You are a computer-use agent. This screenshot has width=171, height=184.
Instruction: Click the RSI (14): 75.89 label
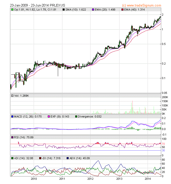pyautogui.click(x=24, y=137)
